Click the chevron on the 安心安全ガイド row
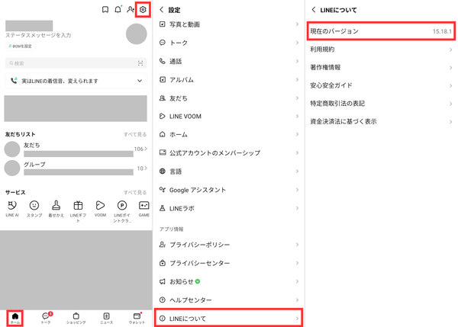The height and width of the screenshot is (327, 458). pyautogui.click(x=450, y=86)
